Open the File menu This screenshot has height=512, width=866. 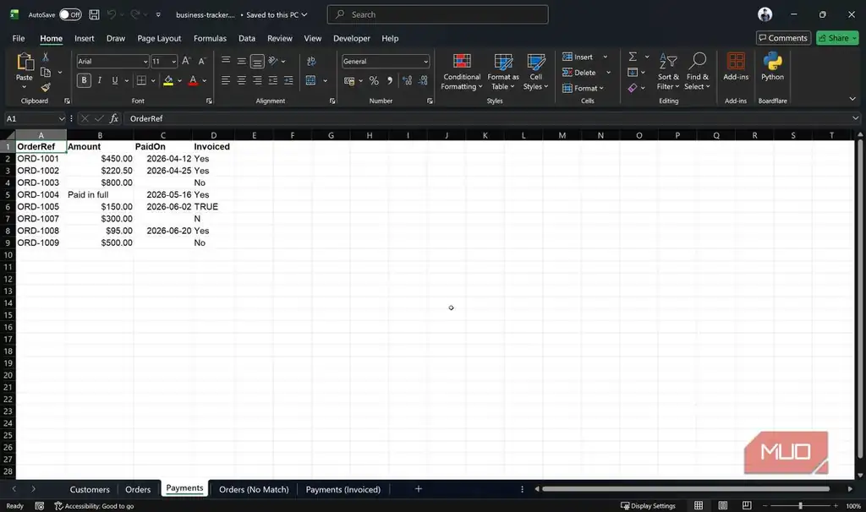(19, 38)
